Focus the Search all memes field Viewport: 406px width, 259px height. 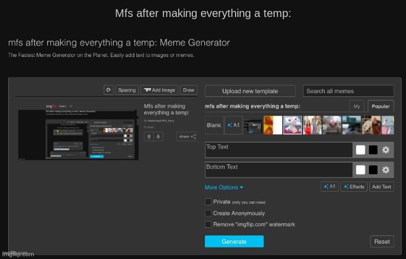(x=348, y=91)
